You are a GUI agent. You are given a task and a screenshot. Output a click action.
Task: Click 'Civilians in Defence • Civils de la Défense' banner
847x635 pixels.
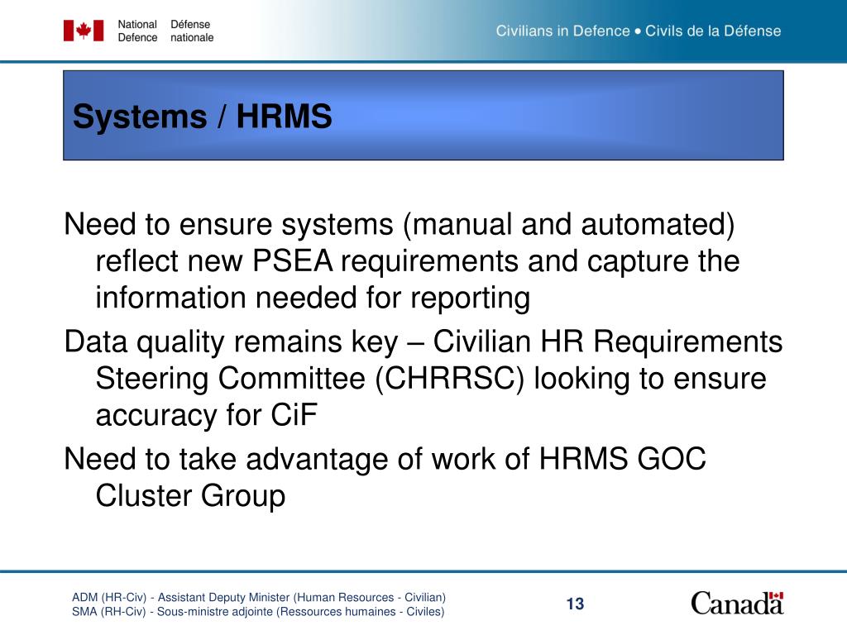(639, 31)
